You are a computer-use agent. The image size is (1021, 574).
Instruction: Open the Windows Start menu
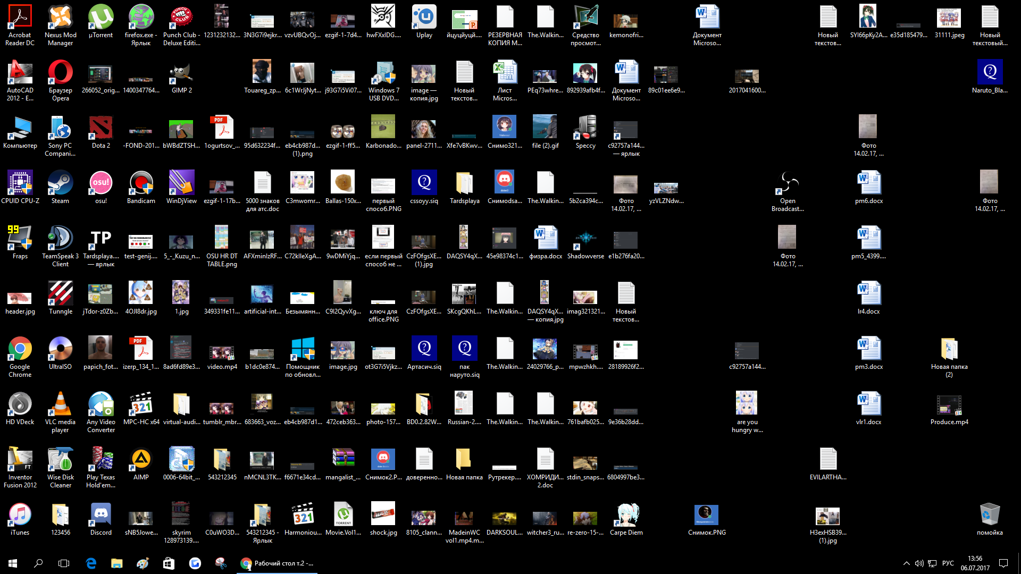click(13, 563)
